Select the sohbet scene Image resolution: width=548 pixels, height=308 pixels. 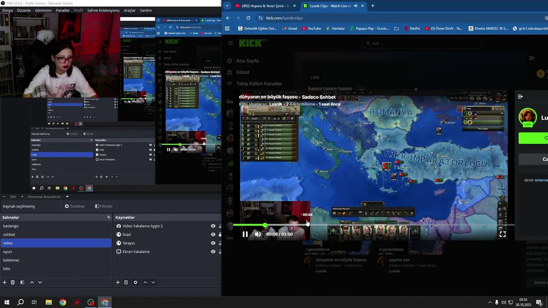(56, 234)
